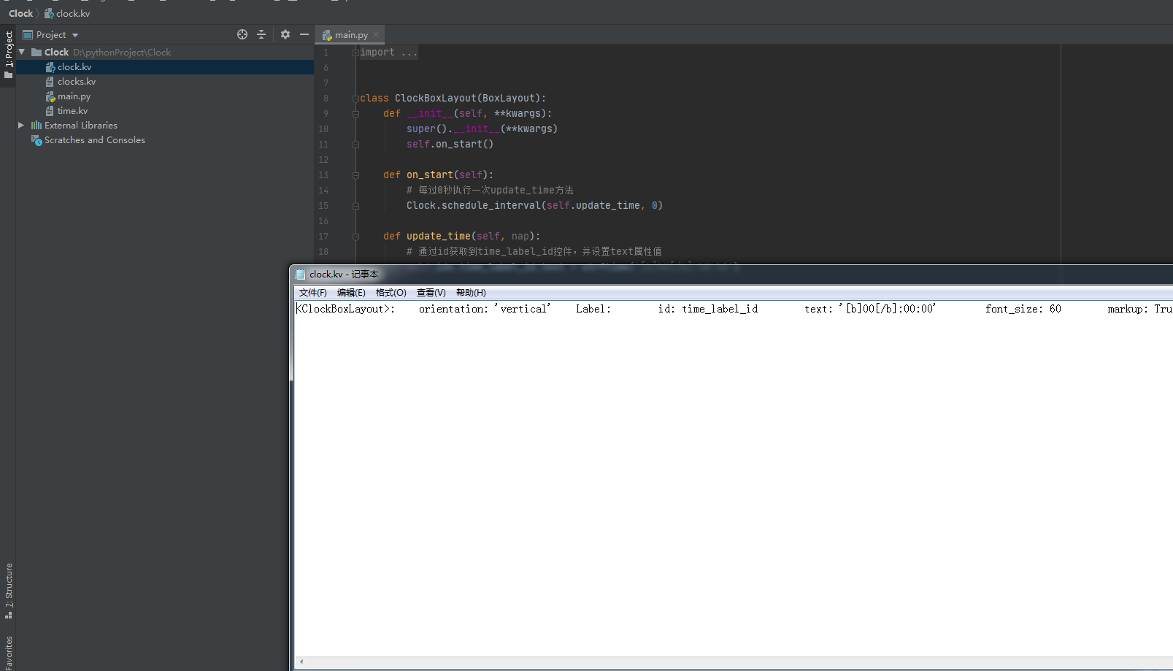
Task: Click Notepad horizontal scrollbar left arrow
Action: (x=301, y=662)
